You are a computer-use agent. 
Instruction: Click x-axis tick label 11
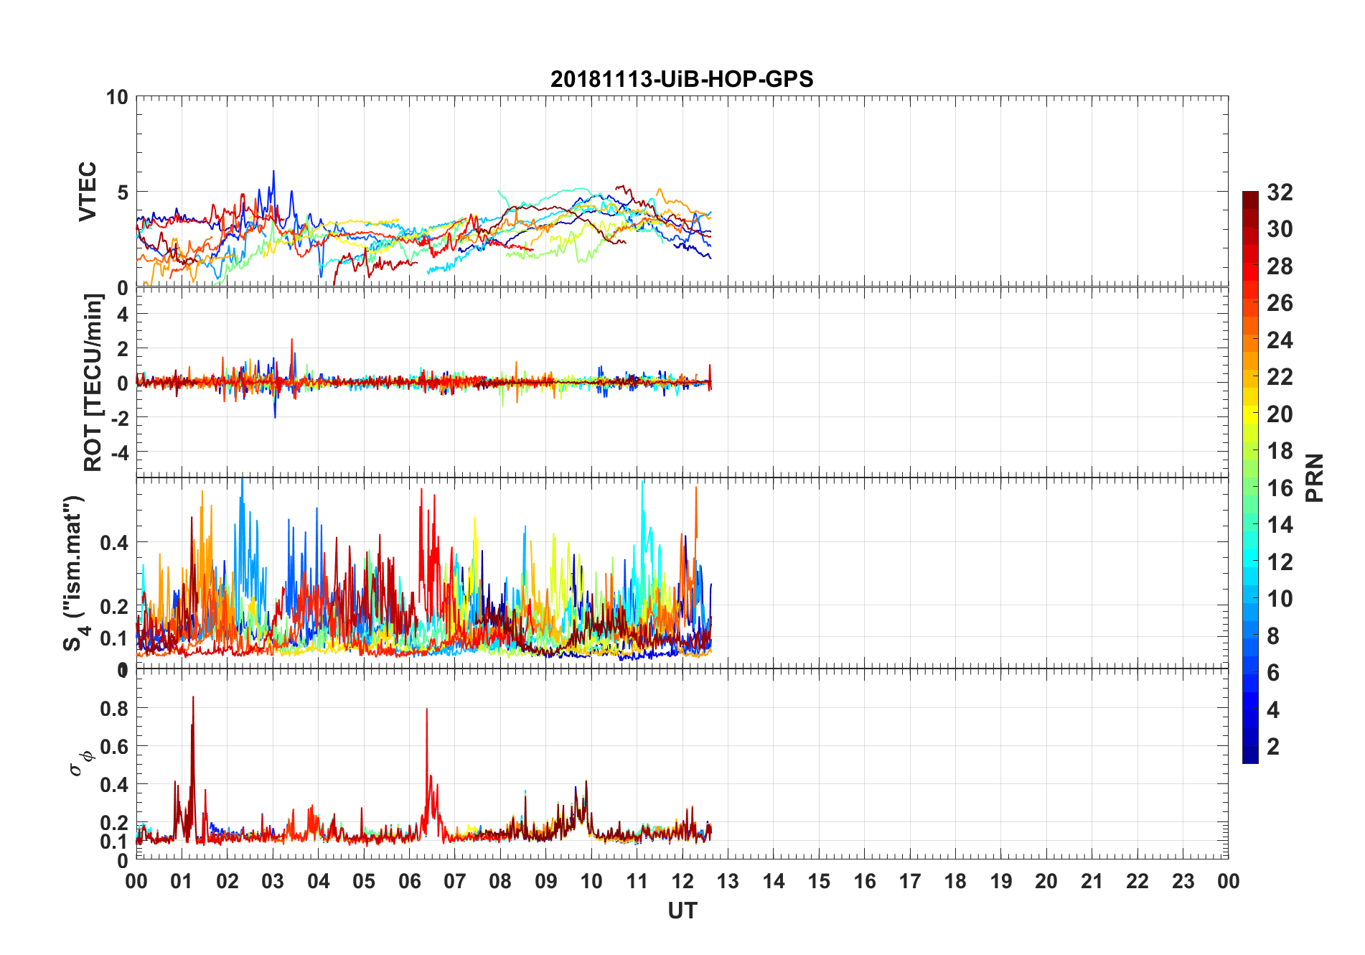637,881
